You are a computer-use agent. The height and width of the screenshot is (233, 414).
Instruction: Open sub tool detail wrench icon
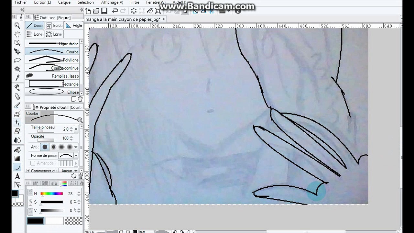[x=80, y=177]
